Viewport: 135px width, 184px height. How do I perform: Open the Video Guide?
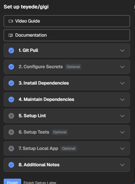(67, 21)
